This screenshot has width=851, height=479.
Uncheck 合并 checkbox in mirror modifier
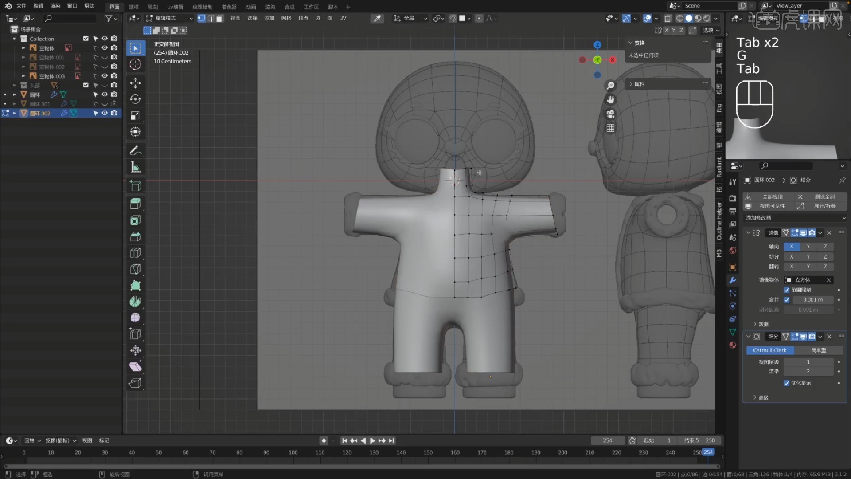(x=787, y=300)
